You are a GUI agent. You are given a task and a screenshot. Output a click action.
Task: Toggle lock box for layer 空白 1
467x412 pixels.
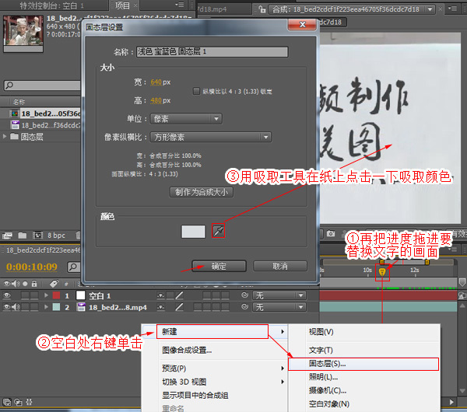34,295
